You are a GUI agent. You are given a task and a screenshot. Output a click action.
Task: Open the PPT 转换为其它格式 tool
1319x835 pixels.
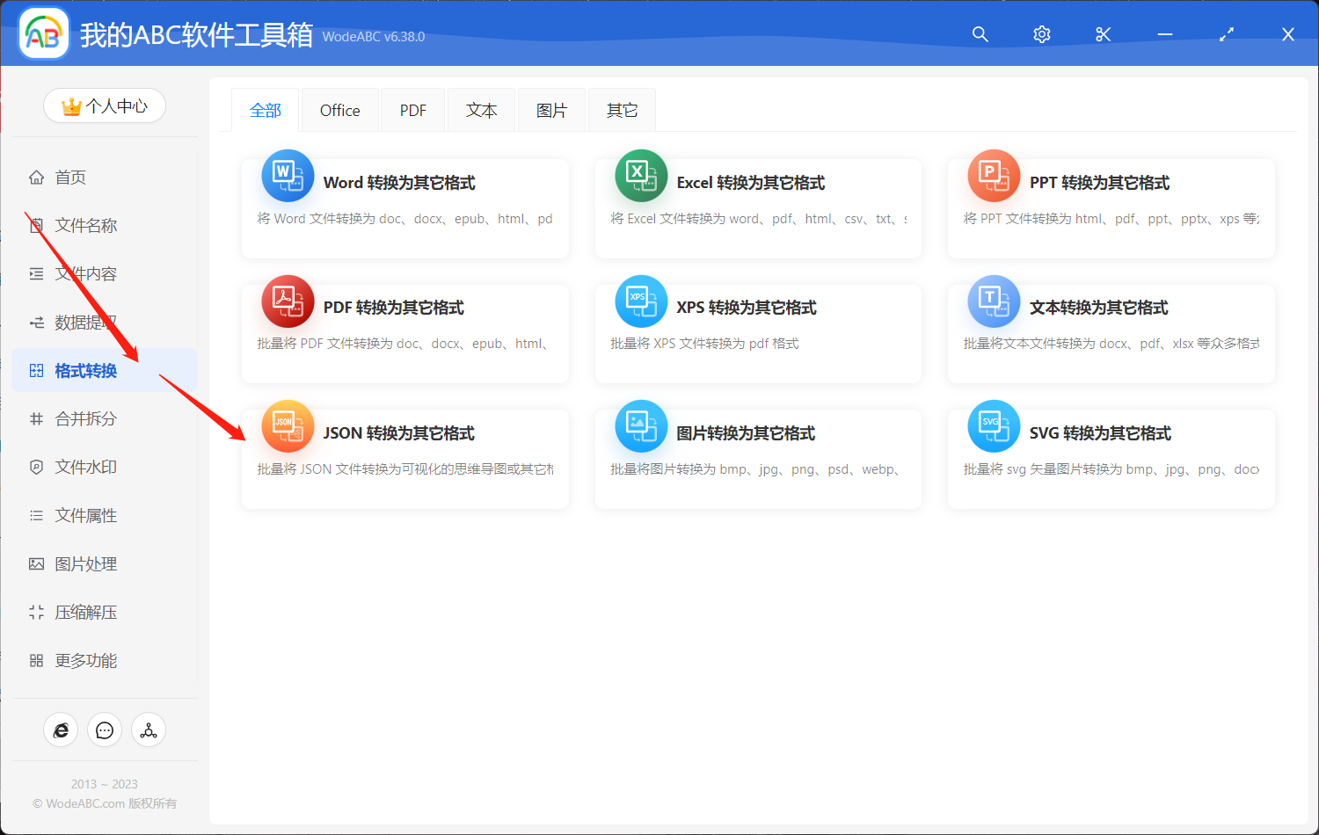pos(1110,208)
